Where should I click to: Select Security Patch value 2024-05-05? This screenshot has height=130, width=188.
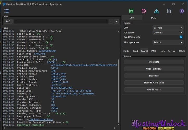point(59,96)
